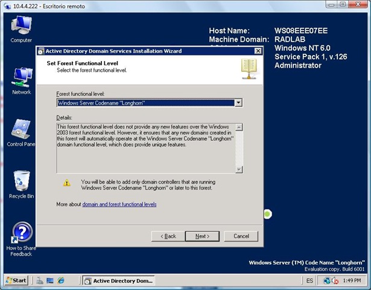Viewport: 371px width, 290px height.
Task: Click the Server Manager quick launch icon
Action: pyautogui.click(x=39, y=281)
